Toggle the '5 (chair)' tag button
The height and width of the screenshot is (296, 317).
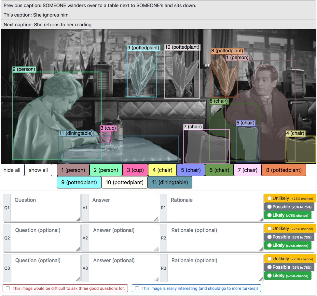(191, 170)
